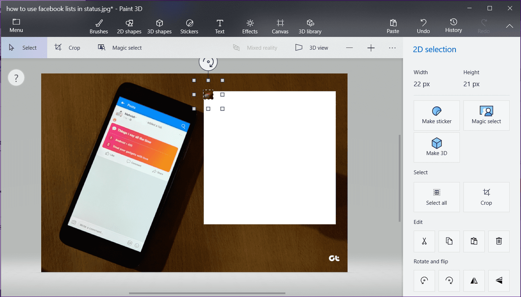Open the 3D library
The width and height of the screenshot is (521, 297).
pyautogui.click(x=310, y=27)
